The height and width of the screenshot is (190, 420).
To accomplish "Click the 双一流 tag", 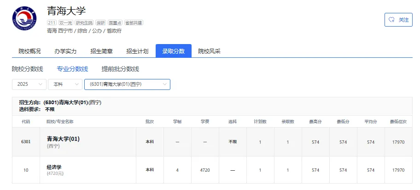I will [x=65, y=23].
